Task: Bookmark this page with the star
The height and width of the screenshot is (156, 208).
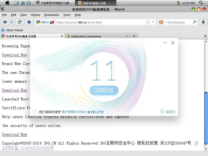Action: 148,22
